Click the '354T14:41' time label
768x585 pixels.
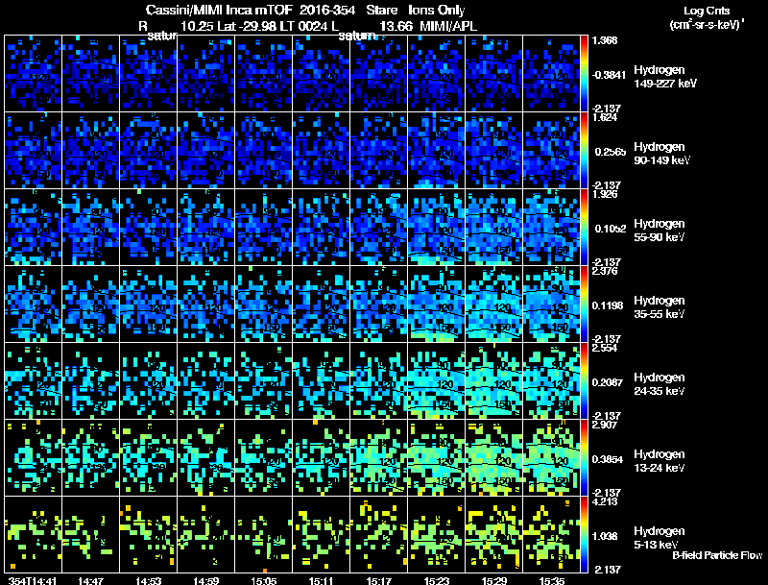[x=33, y=581]
